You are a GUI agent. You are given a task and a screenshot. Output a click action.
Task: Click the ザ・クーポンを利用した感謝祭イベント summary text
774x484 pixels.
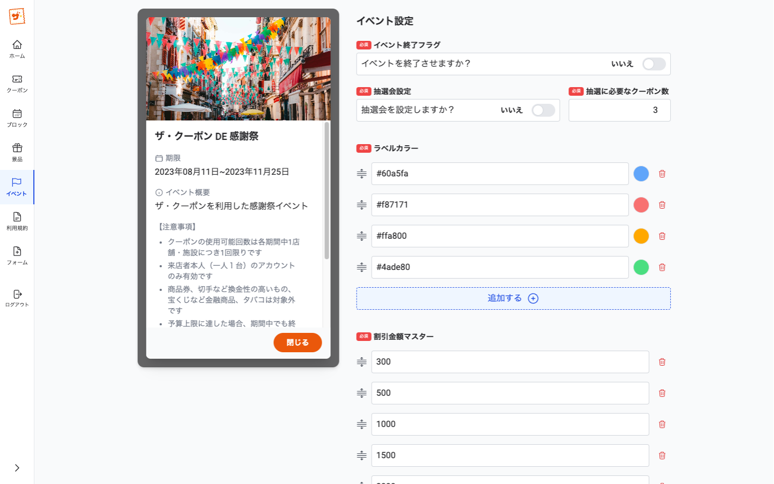click(231, 206)
